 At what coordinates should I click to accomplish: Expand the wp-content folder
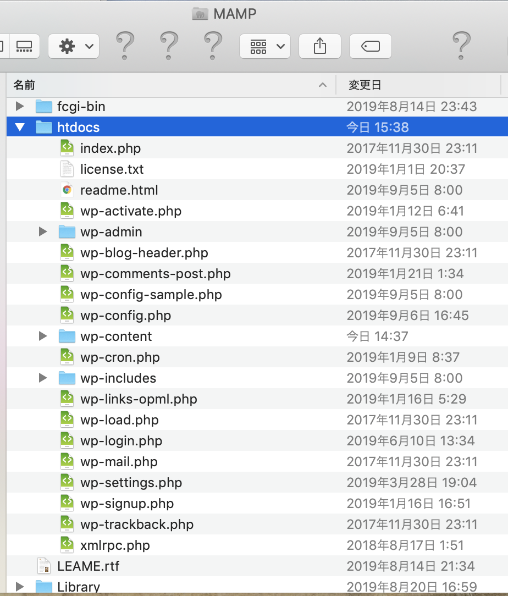coord(43,336)
